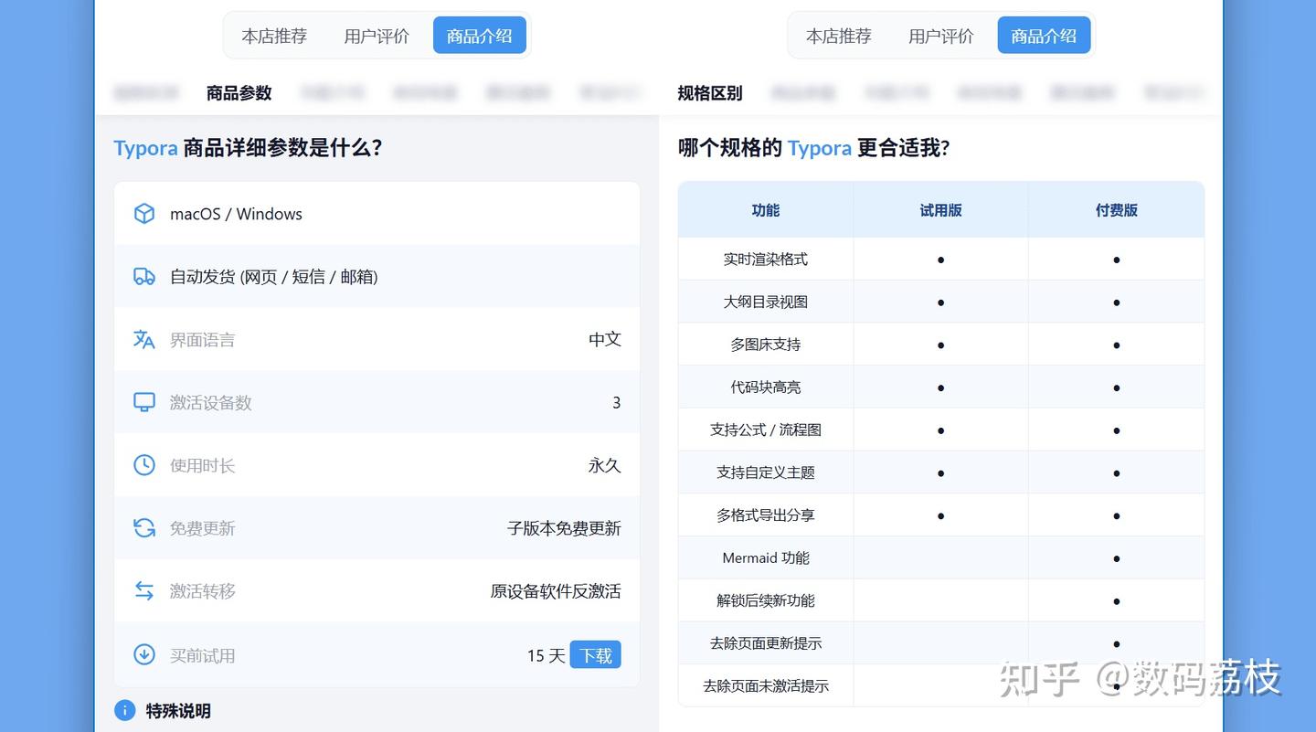Select 商品介绍 tab in the 商品参数 panel

480,36
